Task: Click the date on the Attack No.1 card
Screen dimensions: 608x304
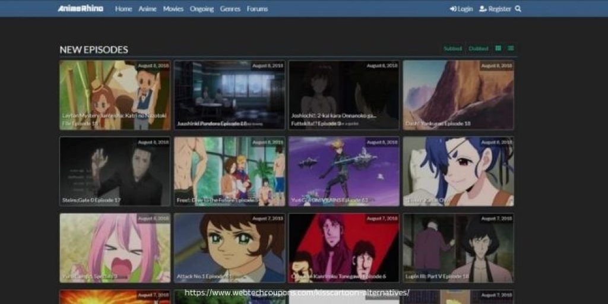Action: click(x=268, y=218)
